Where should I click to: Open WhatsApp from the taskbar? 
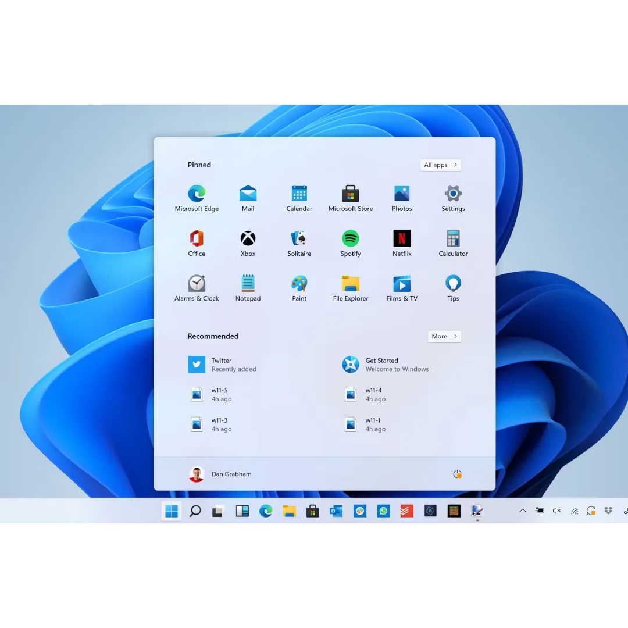pyautogui.click(x=383, y=511)
